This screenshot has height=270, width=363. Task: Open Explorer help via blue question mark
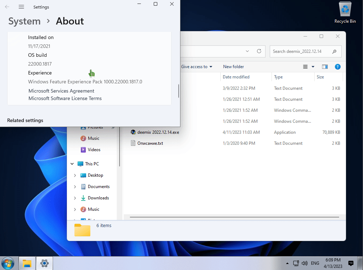tap(338, 67)
